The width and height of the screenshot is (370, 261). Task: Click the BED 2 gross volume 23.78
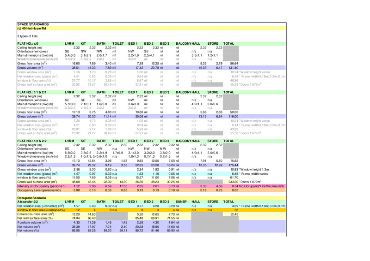155,68
